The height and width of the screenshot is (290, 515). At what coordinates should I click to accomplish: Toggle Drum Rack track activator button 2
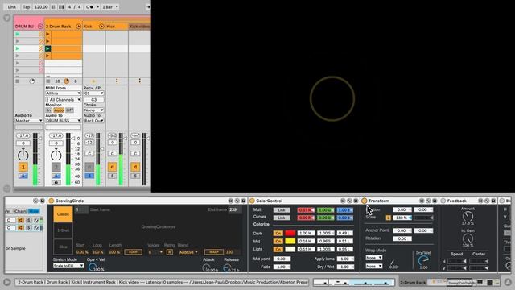point(56,167)
